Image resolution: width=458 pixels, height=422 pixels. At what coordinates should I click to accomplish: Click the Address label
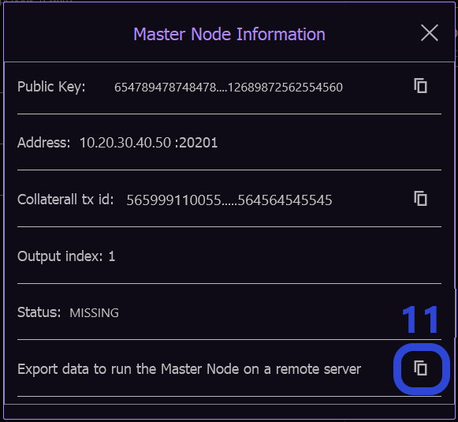44,143
